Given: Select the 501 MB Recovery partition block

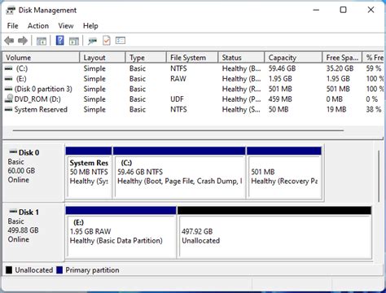Looking at the screenshot, I should click(284, 173).
